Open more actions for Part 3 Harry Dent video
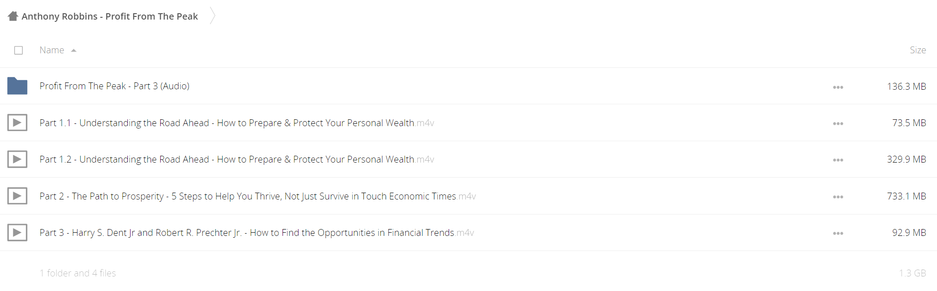Screen dimensions: 937x291 coord(838,233)
